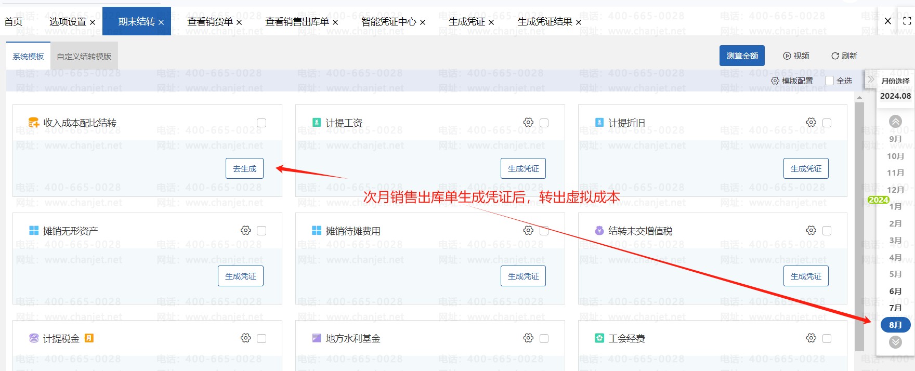Close the 智能凭证中心 tab
Screen dimensions: 915x371
[x=423, y=22]
